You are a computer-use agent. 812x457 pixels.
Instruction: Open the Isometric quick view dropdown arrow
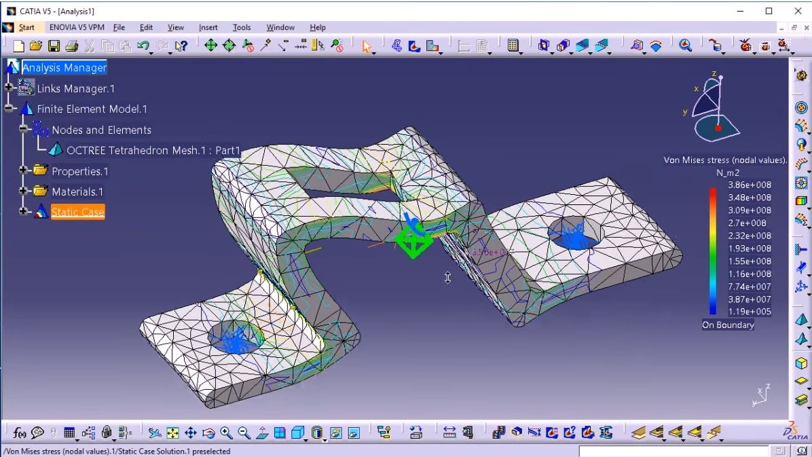tap(306, 439)
